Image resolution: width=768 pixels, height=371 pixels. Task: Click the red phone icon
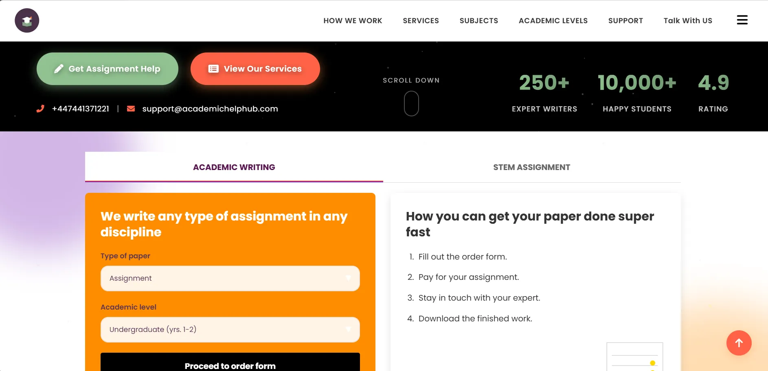click(40, 109)
